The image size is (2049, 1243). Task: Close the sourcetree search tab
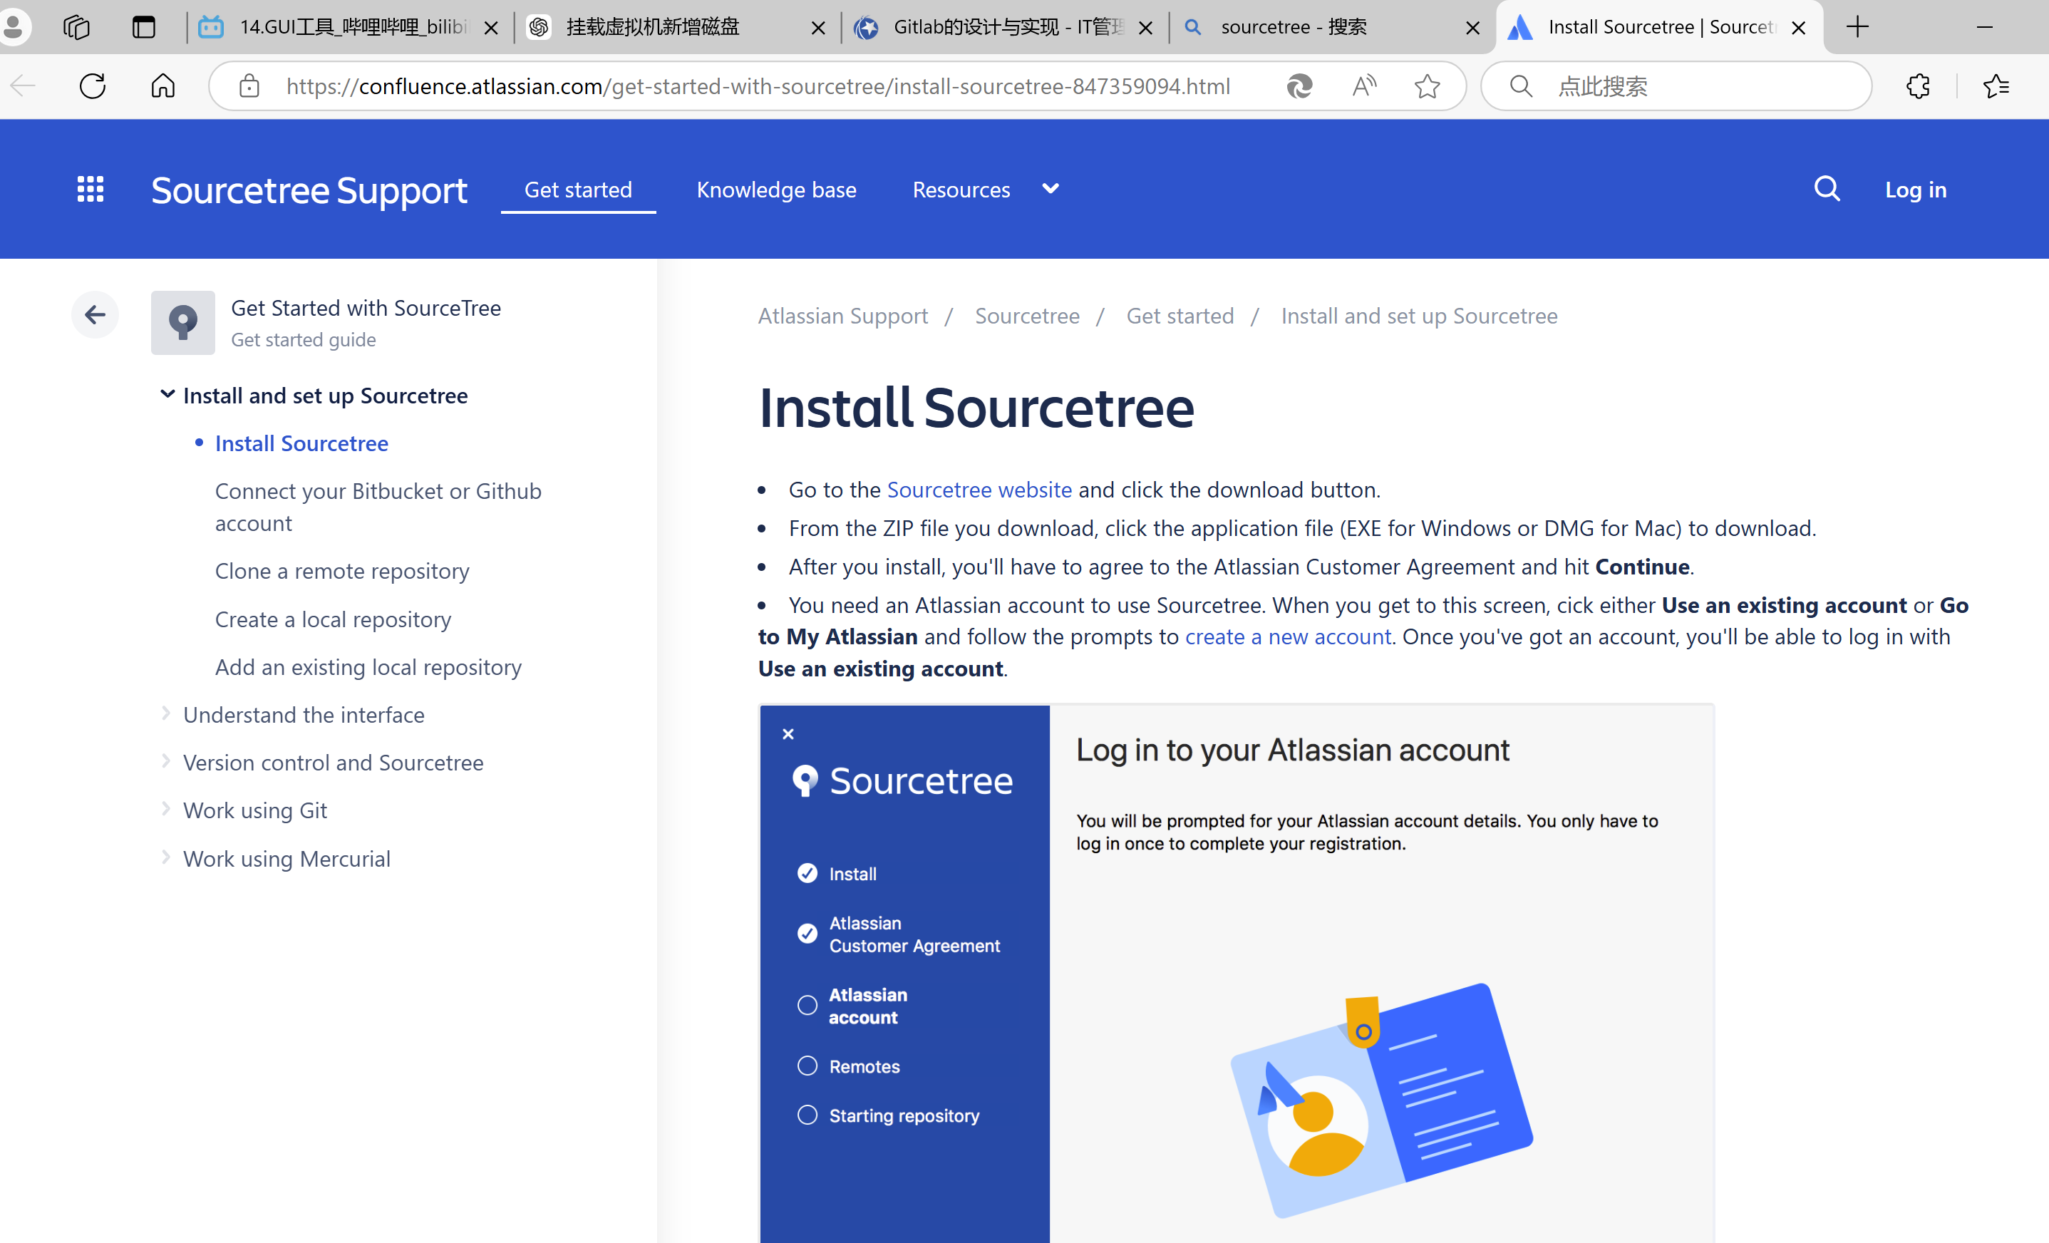point(1472,29)
